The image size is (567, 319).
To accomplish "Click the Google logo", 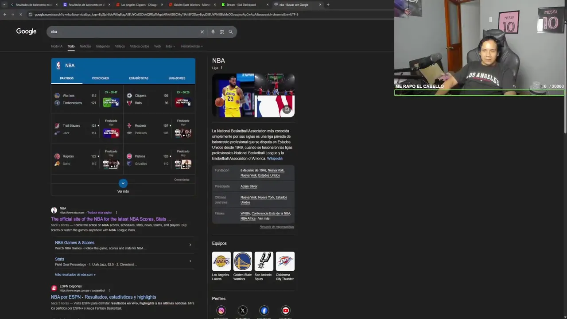I will coord(26,31).
